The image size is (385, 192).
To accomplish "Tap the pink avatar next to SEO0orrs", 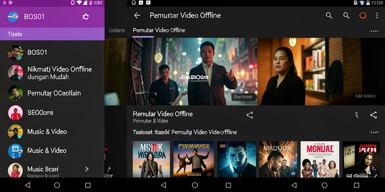I will 15,112.
